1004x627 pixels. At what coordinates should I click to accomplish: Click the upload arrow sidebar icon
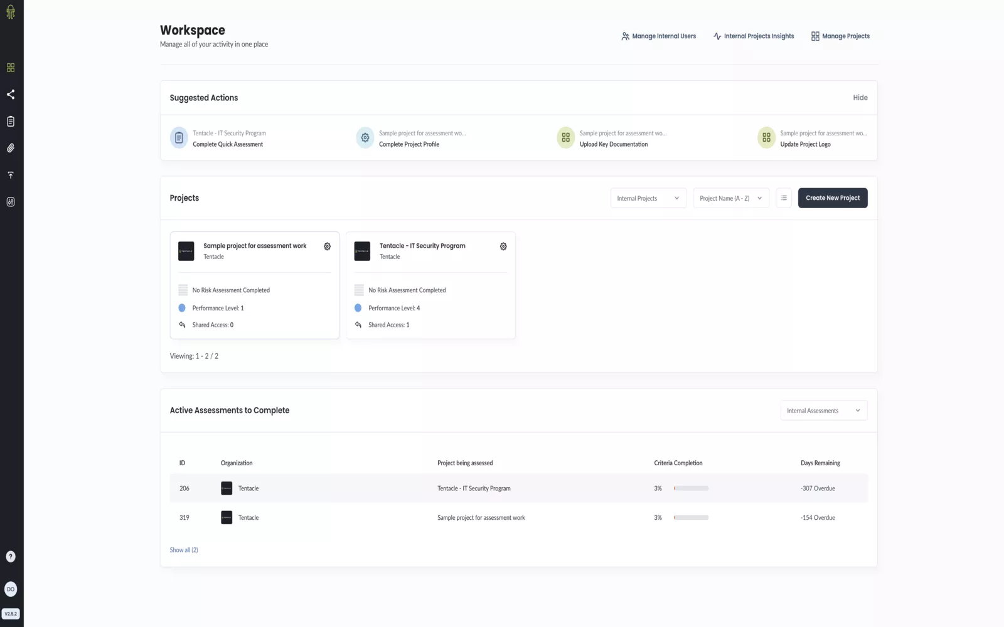point(11,175)
